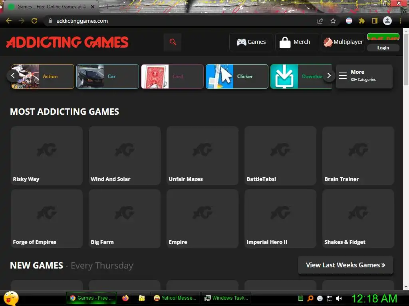Click the striped flag extension icon
409x306 pixels.
349,21
